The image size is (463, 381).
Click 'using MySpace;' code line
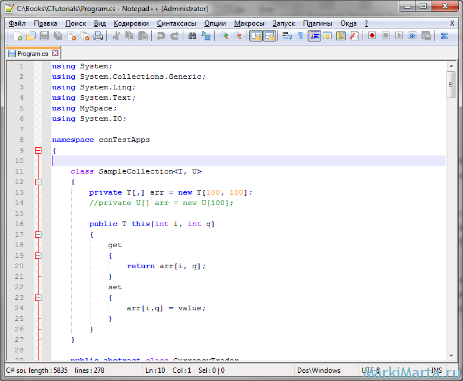pos(85,109)
